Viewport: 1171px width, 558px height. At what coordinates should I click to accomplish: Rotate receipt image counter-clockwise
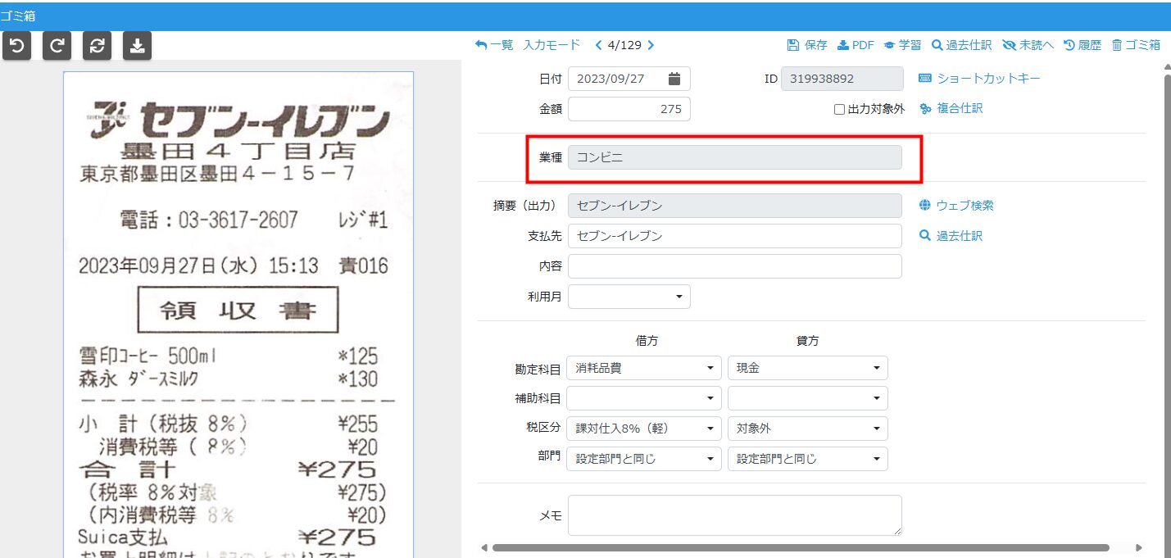click(x=16, y=46)
